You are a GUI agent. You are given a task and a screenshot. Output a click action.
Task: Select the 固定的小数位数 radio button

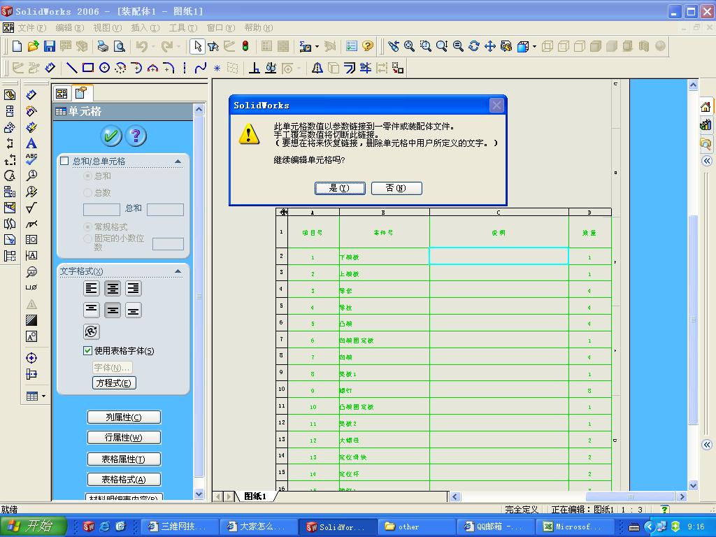tap(87, 238)
